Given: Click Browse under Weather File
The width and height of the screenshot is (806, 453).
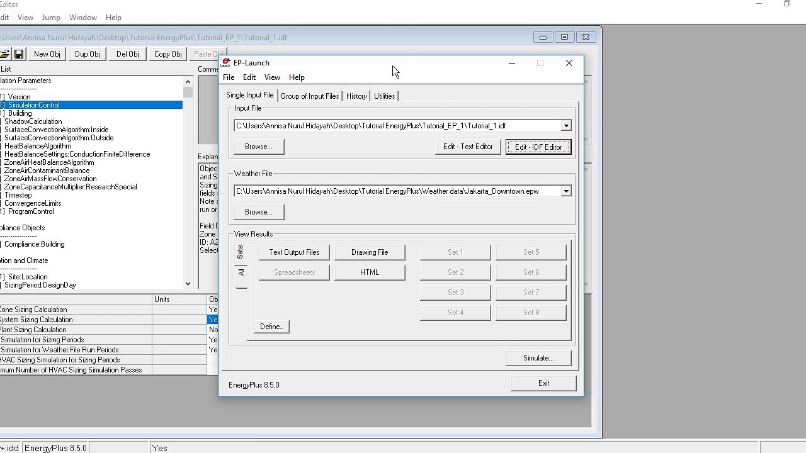Looking at the screenshot, I should (259, 212).
